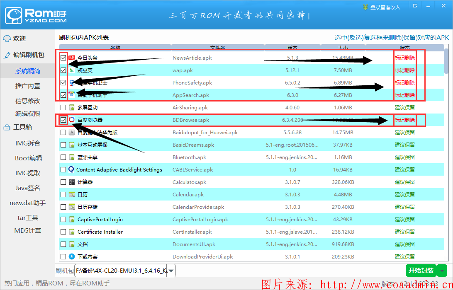Open the title bar menu icon
The width and height of the screenshot is (453, 290).
415,6
